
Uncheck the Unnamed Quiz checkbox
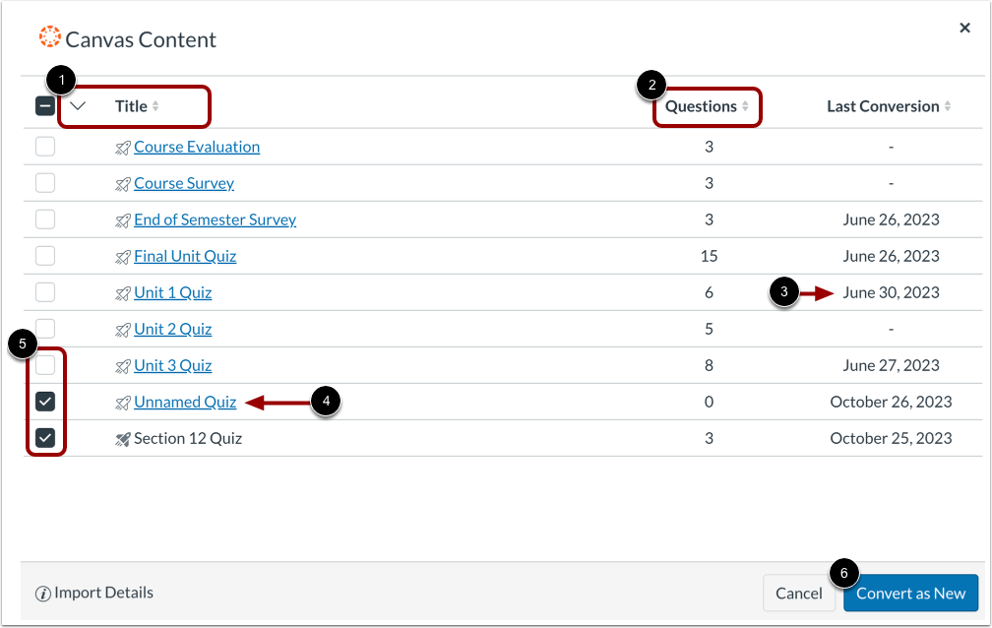[45, 402]
